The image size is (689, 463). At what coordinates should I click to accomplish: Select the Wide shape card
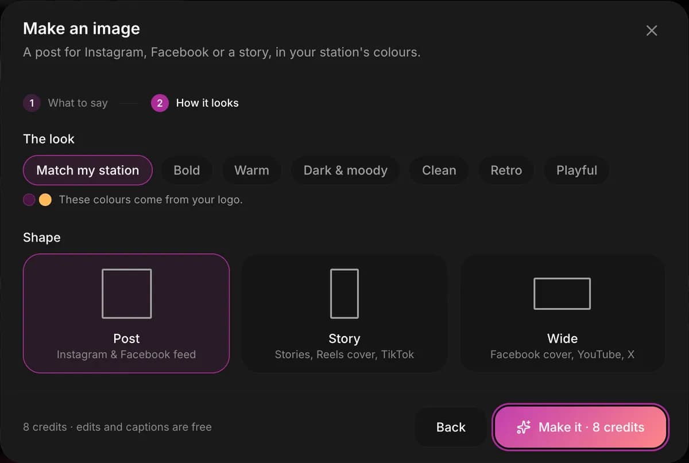(563, 313)
